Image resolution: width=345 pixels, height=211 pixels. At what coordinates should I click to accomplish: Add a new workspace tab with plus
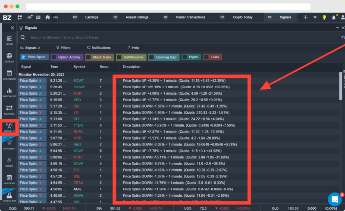306,17
